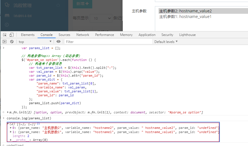The width and height of the screenshot is (248, 146).
Task: Switch to the Console tab
Action: click(x=47, y=35)
